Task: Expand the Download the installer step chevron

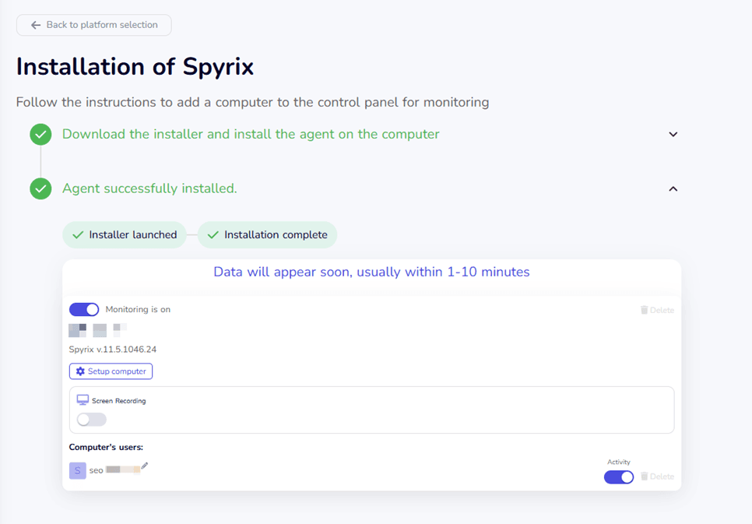Action: point(673,135)
